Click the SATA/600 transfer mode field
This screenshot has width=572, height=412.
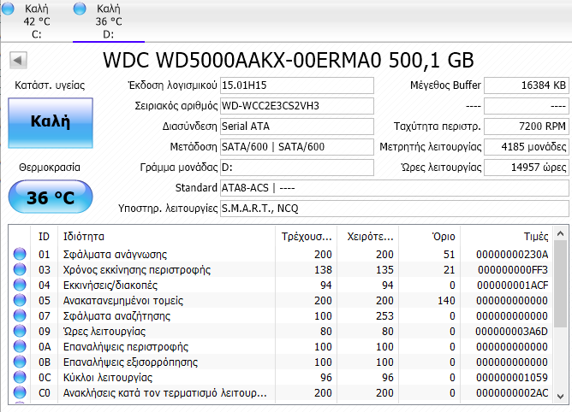pos(297,147)
